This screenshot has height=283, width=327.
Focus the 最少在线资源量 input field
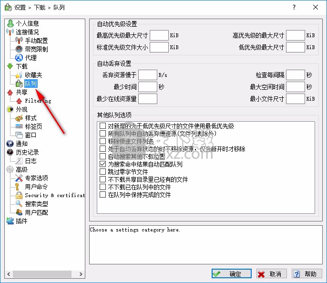(148, 99)
